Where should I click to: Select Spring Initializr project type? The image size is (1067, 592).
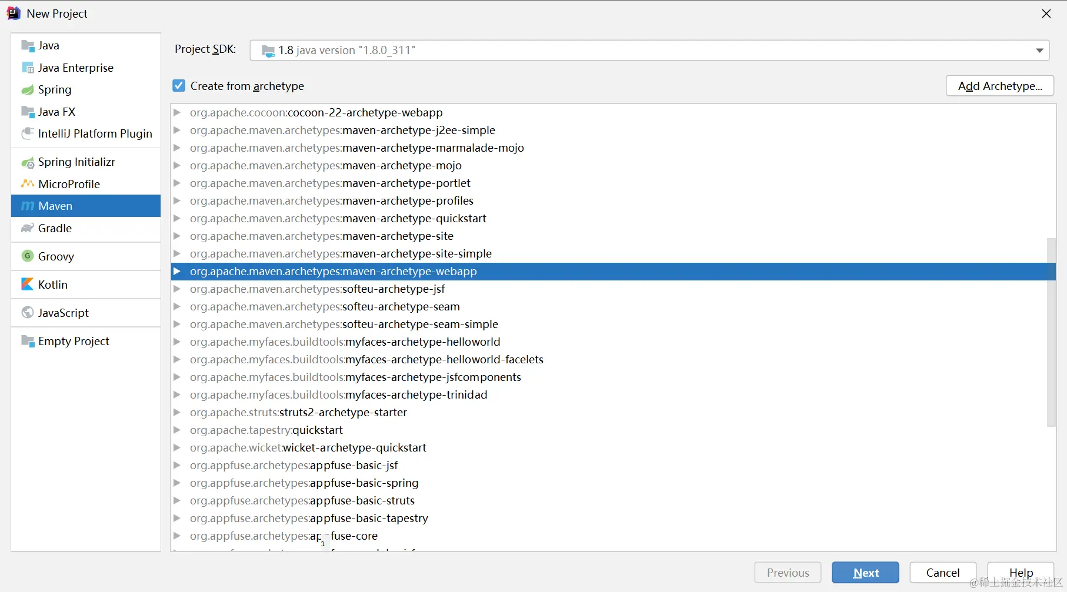tap(86, 162)
